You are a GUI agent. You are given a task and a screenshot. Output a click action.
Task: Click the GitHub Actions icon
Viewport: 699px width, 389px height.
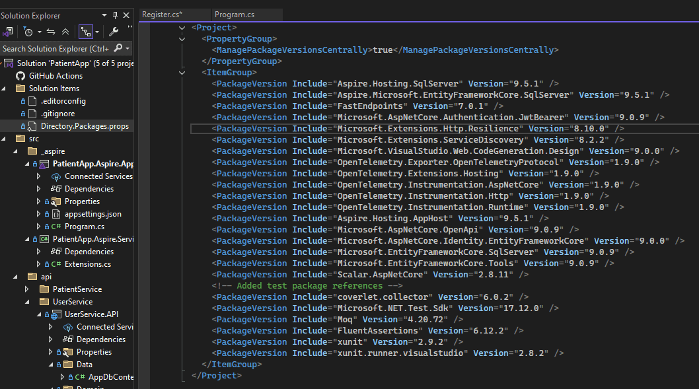(20, 76)
